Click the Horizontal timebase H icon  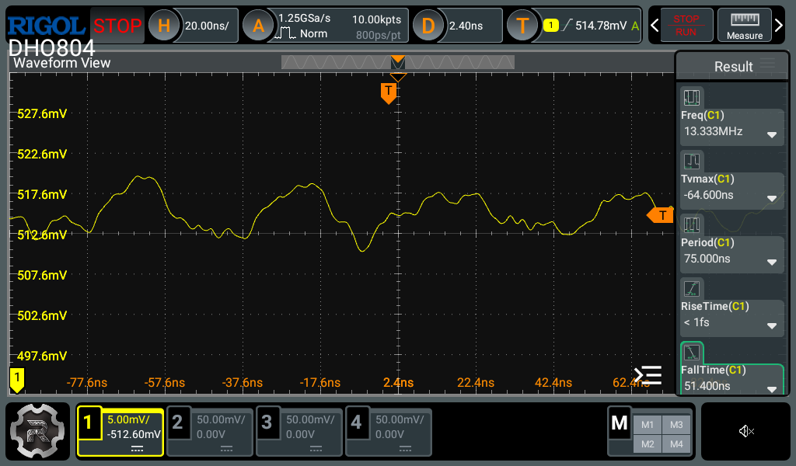(164, 26)
